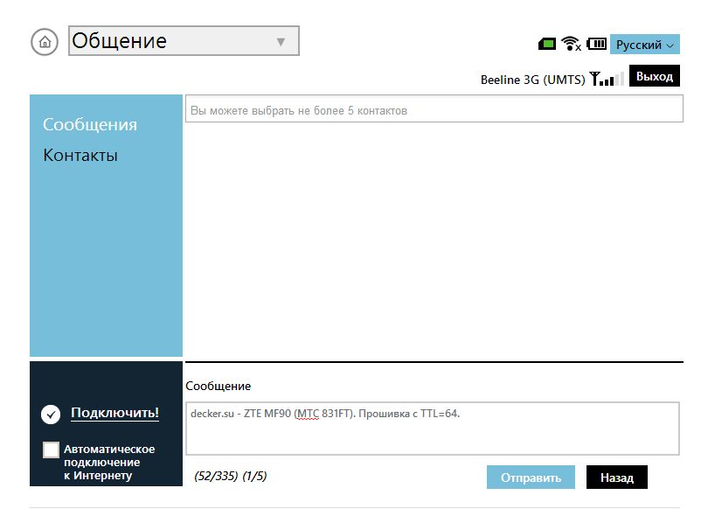
Task: Click the home icon
Action: (x=45, y=41)
